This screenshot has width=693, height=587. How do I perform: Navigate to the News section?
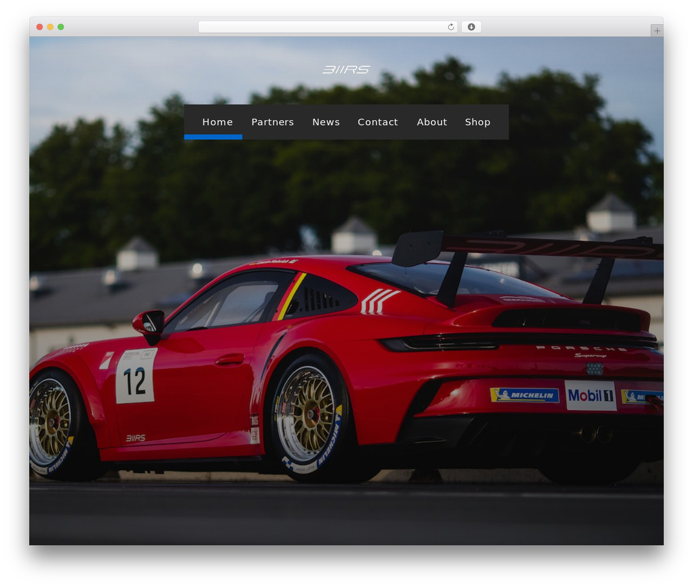coord(326,122)
